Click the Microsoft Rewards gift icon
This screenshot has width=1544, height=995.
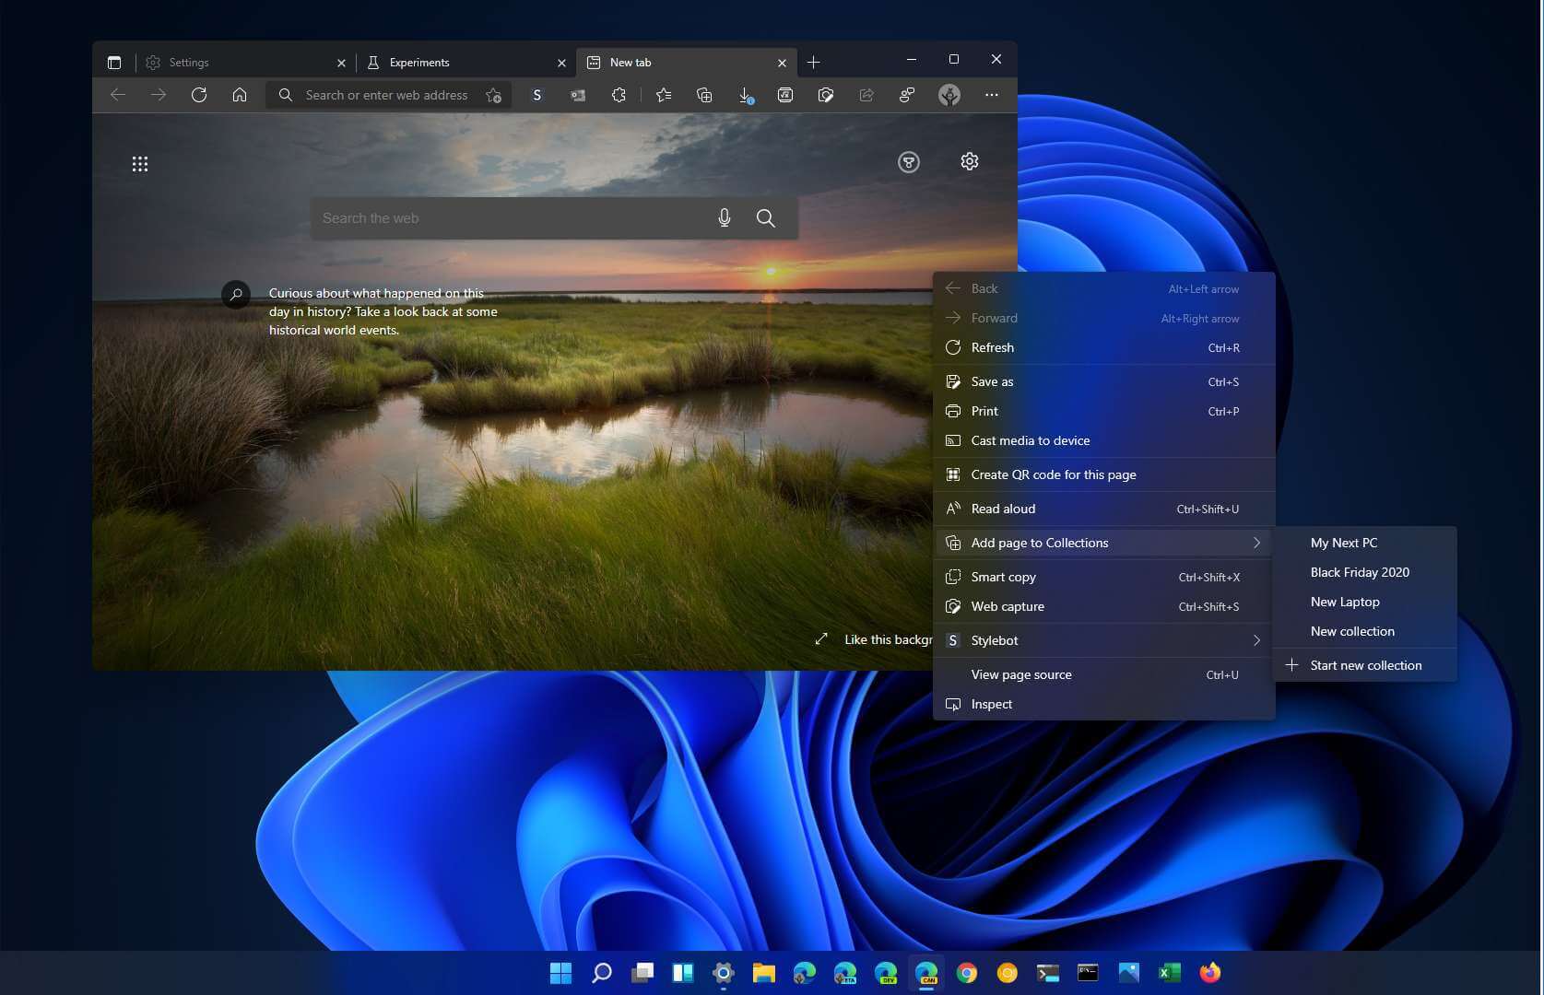pyautogui.click(x=909, y=162)
